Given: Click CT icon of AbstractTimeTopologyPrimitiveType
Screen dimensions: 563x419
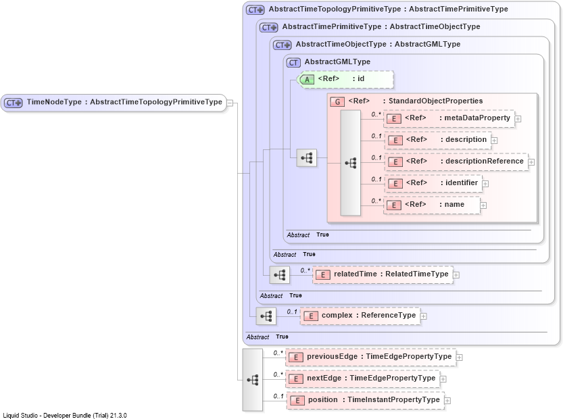Looking at the screenshot, I should (255, 10).
